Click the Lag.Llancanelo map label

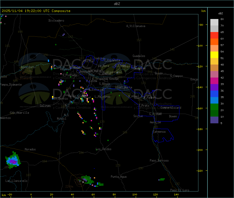click(x=16, y=181)
